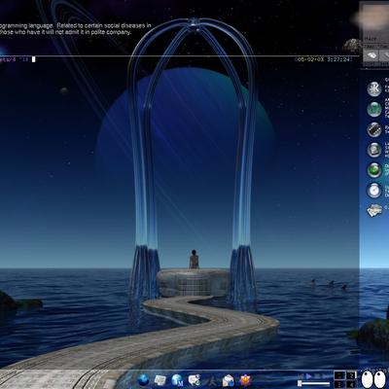Adjust the volume slider below media controls
389x389 pixels.
click(x=314, y=383)
